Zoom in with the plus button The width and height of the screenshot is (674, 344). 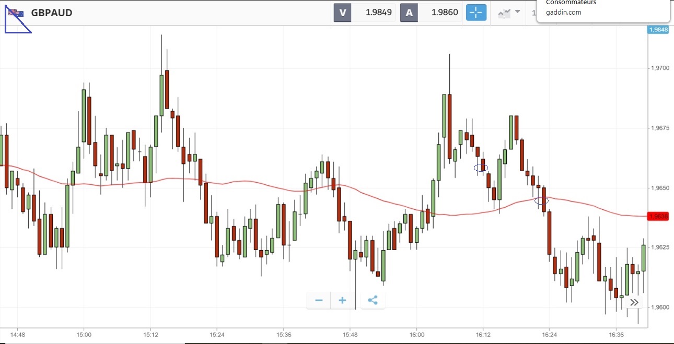point(342,300)
